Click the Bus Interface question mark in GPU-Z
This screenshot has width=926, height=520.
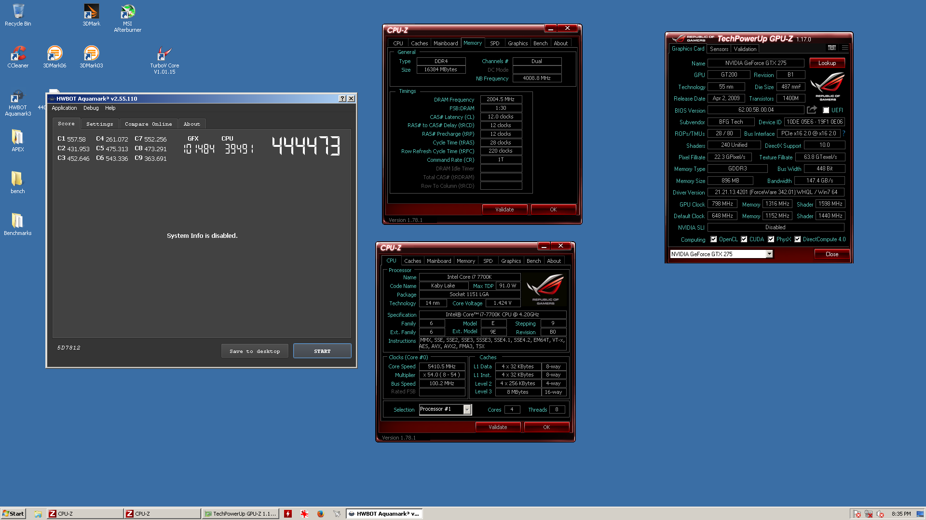pos(844,133)
